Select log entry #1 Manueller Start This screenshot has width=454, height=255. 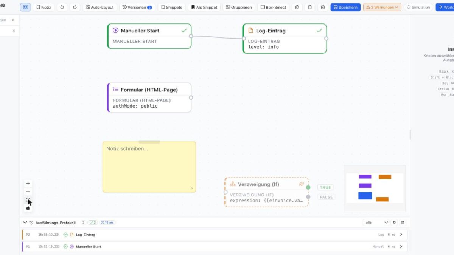click(x=215, y=247)
